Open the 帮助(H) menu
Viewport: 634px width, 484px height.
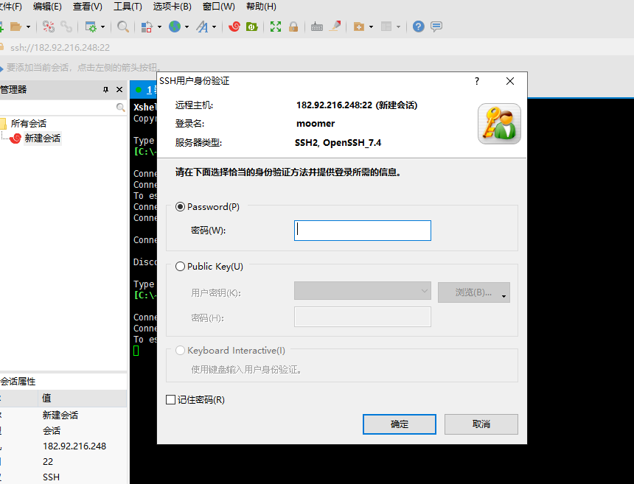(x=261, y=7)
